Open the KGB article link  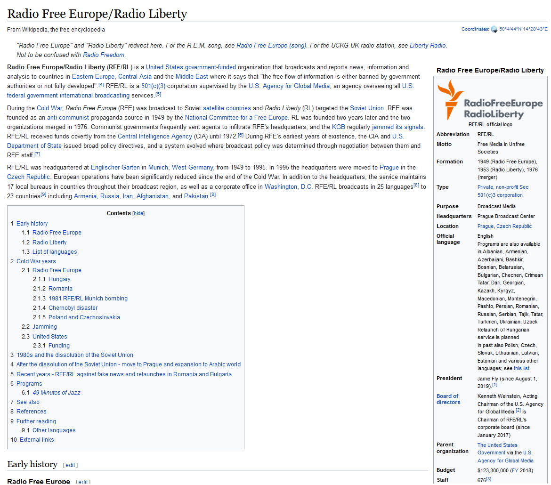339,127
